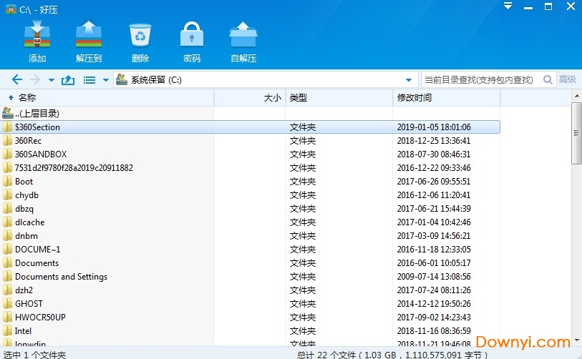
Task: Focus the current directory search field
Action: tap(481, 79)
